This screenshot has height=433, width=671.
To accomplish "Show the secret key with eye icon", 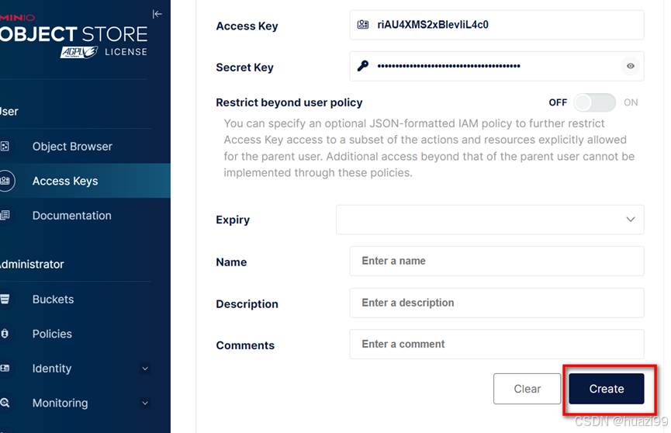I will pos(631,66).
